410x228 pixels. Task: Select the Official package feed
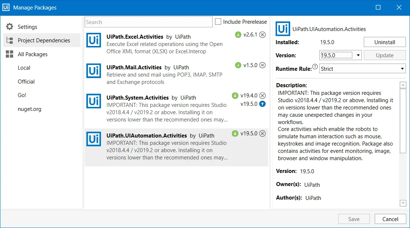(26, 81)
